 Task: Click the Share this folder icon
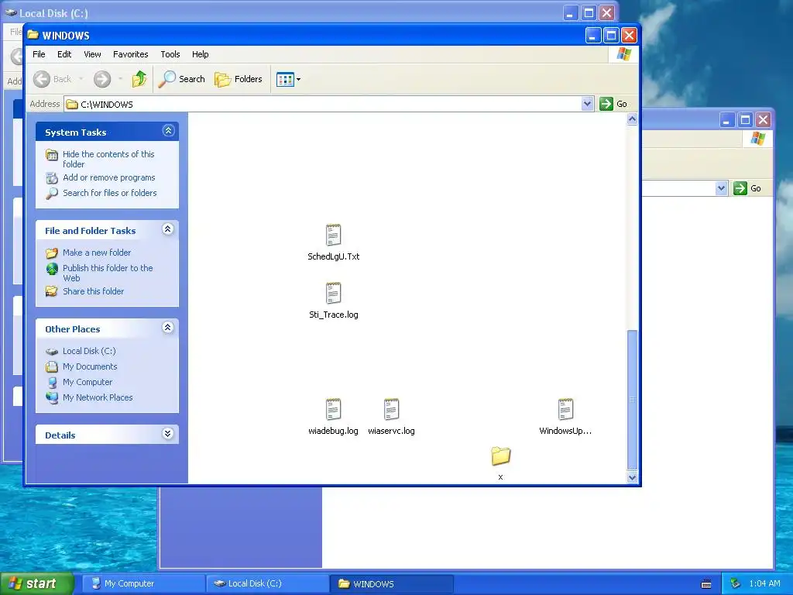[x=52, y=291]
